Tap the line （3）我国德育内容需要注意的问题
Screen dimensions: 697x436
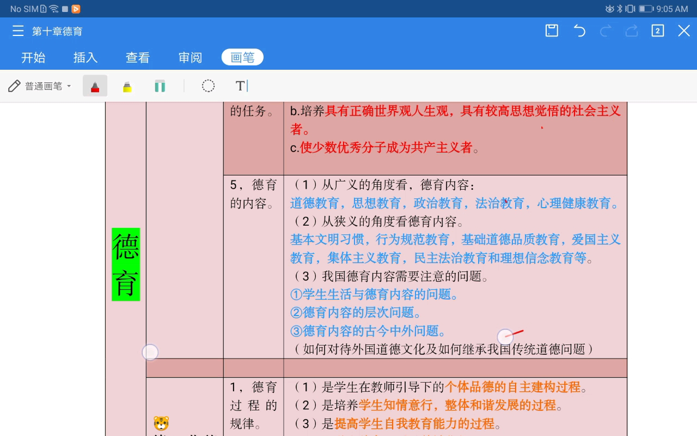tap(390, 276)
